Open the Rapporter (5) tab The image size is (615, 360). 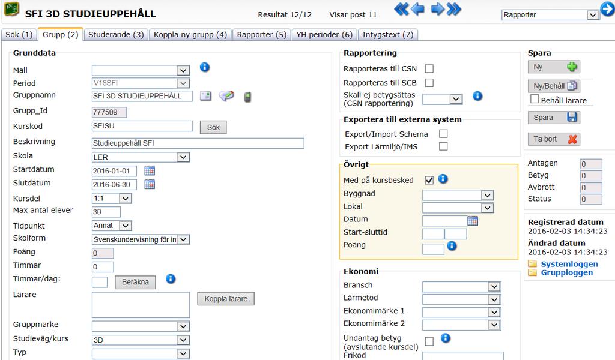262,35
